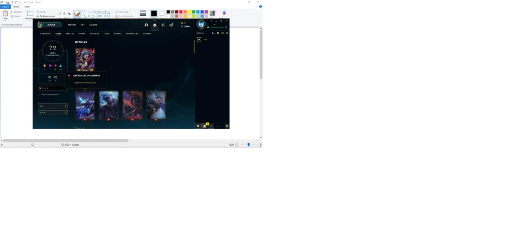The image size is (523, 239).
Task: Select the SKINS sub-tab
Action: (x=58, y=34)
